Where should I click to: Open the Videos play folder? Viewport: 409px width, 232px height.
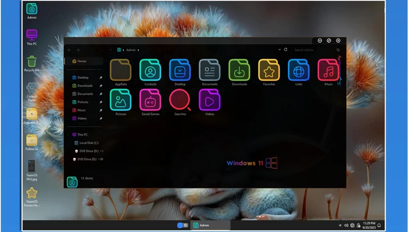point(209,100)
